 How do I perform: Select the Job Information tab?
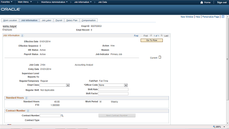pyautogui.click(x=29, y=20)
